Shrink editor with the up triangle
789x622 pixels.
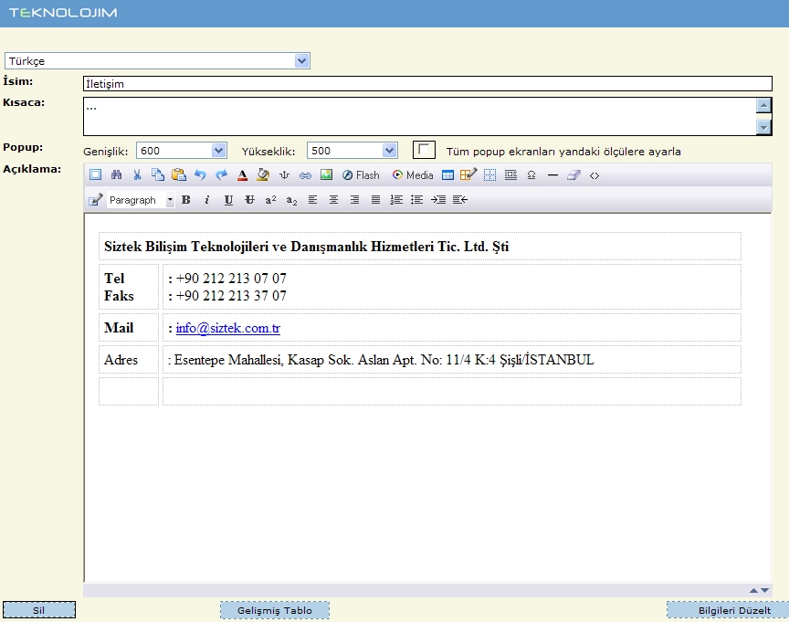tap(753, 590)
